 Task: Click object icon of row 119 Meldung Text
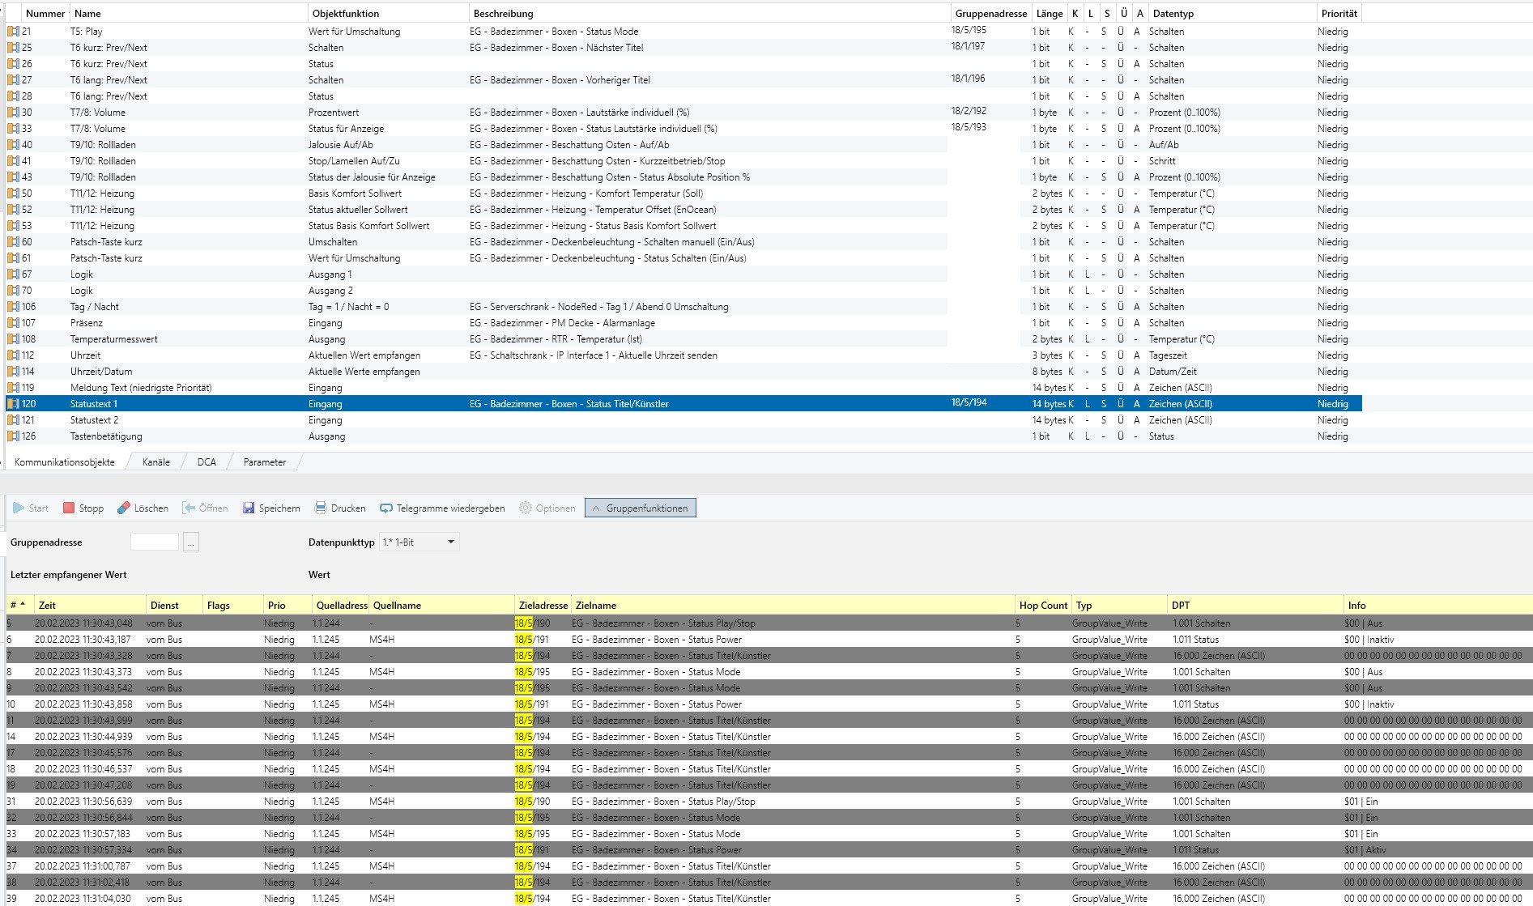13,388
